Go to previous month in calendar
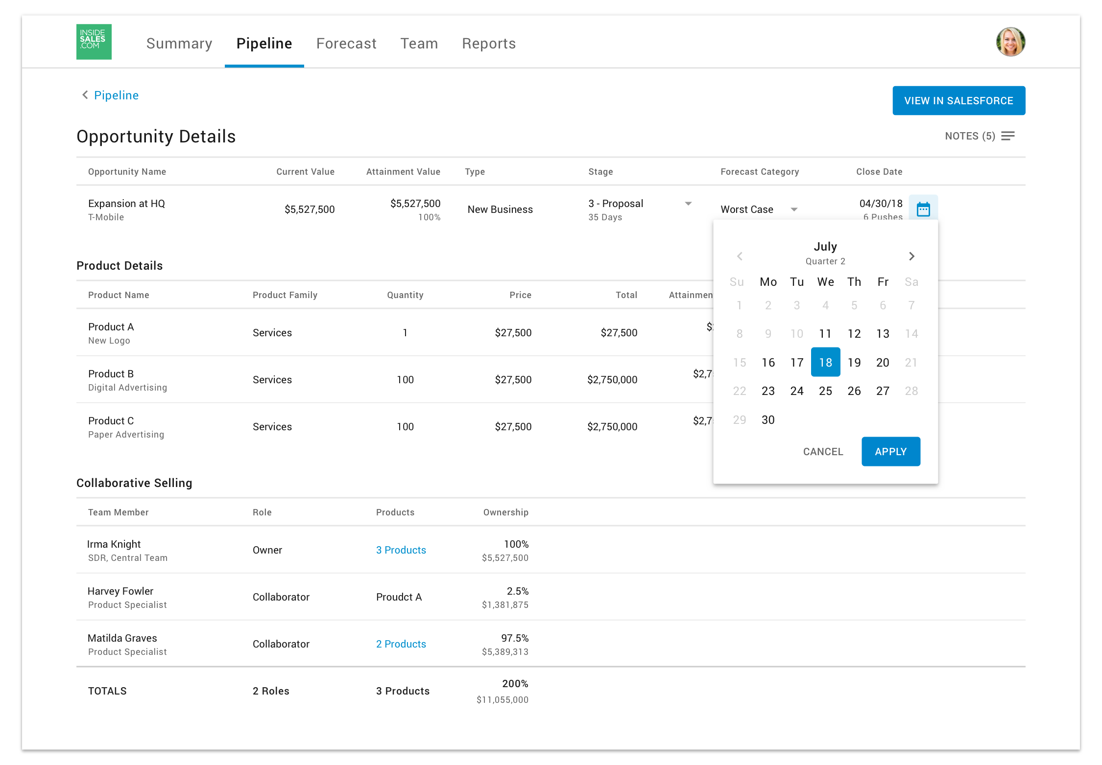The image size is (1102, 765). (x=740, y=256)
